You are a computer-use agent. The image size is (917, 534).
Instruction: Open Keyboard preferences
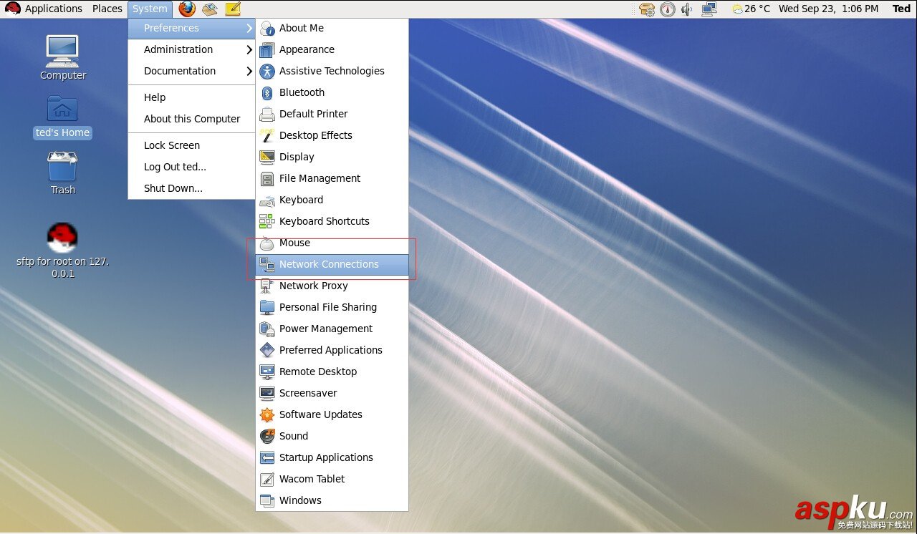[x=332, y=200]
